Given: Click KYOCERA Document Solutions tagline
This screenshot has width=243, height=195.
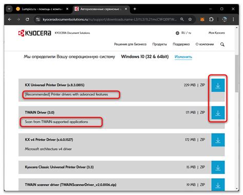Looking at the screenshot, I should tap(72, 33).
